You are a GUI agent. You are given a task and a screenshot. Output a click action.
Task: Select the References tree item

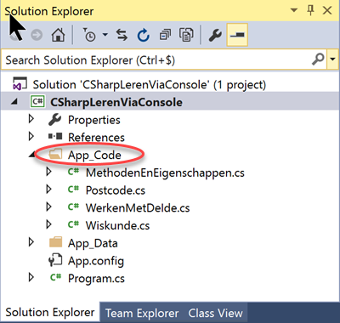point(96,137)
